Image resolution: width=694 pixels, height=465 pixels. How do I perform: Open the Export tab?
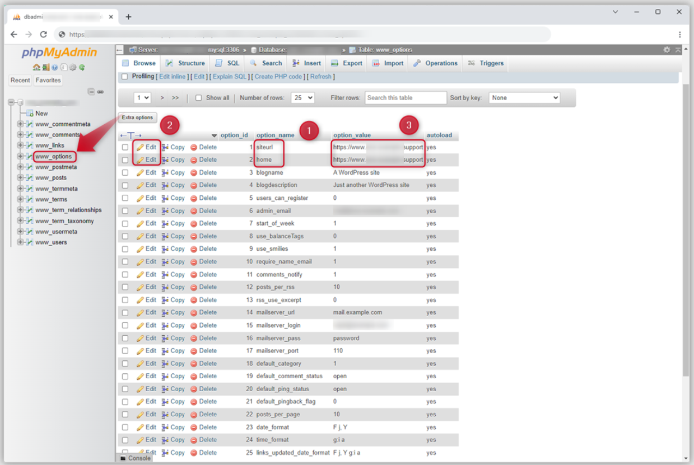[347, 63]
